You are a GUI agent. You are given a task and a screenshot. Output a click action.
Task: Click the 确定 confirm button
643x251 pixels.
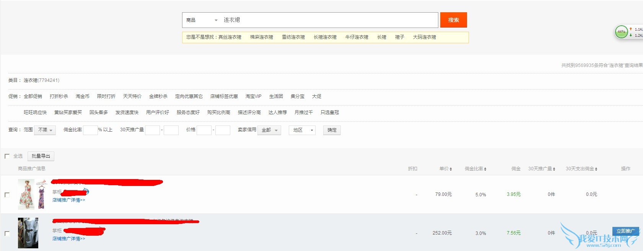click(x=332, y=130)
